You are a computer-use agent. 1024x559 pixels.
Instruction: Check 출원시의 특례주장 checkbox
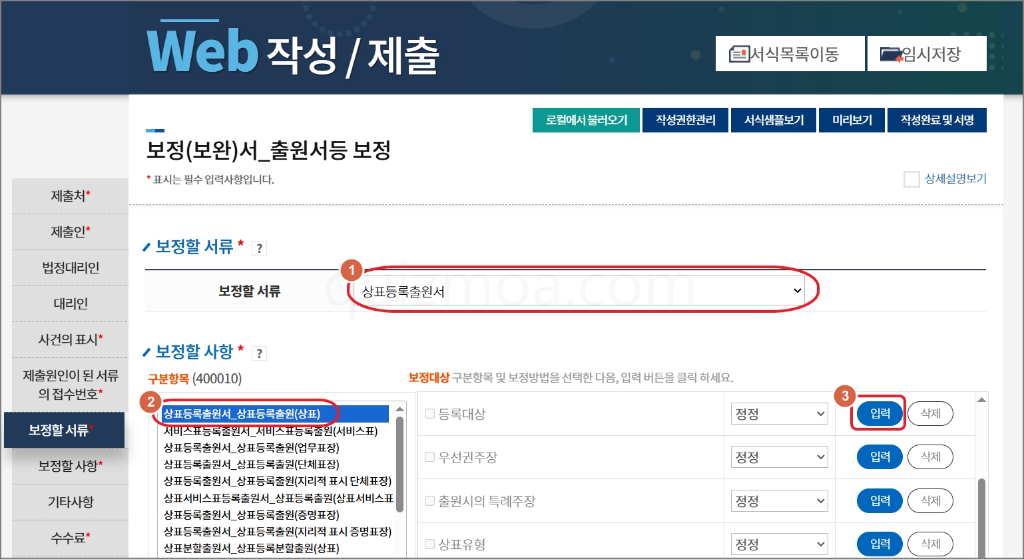coord(429,500)
